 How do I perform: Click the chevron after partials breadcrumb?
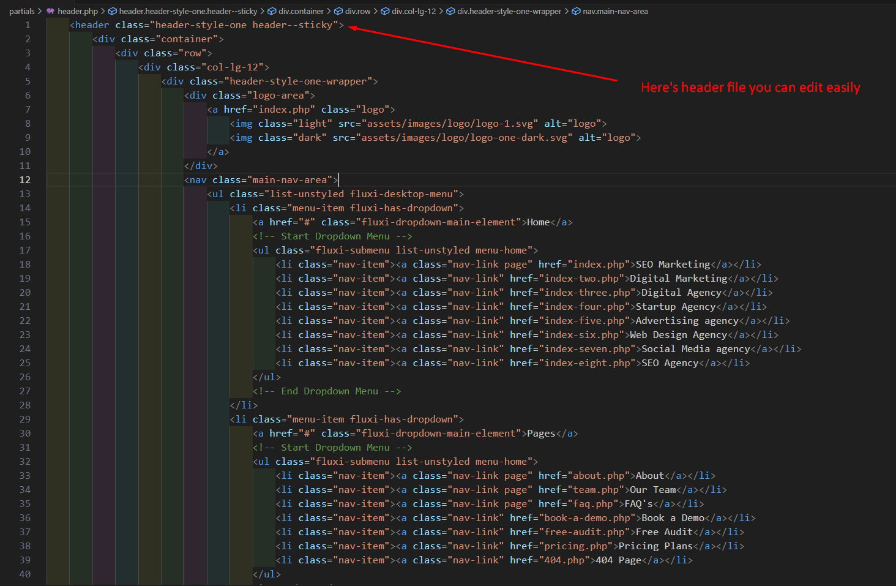[x=40, y=11]
